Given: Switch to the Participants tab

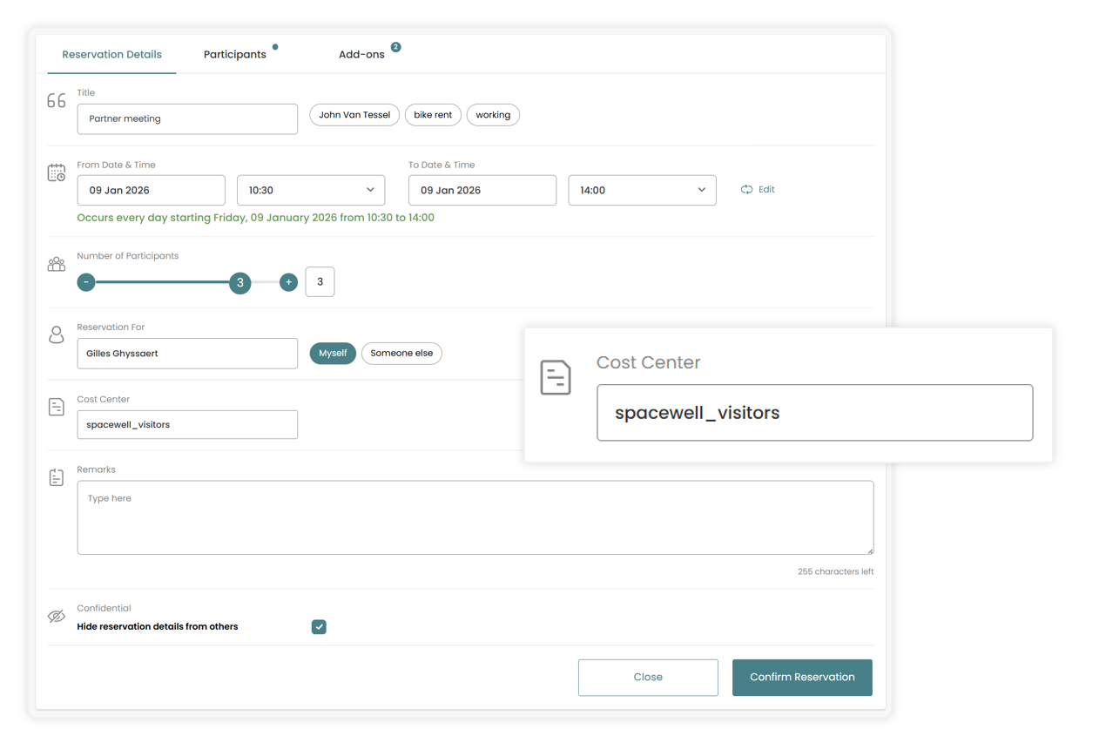Looking at the screenshot, I should tap(235, 55).
